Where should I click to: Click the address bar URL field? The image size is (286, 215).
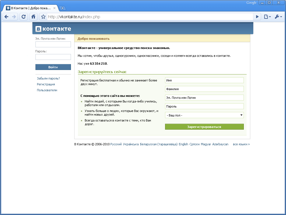(150, 17)
